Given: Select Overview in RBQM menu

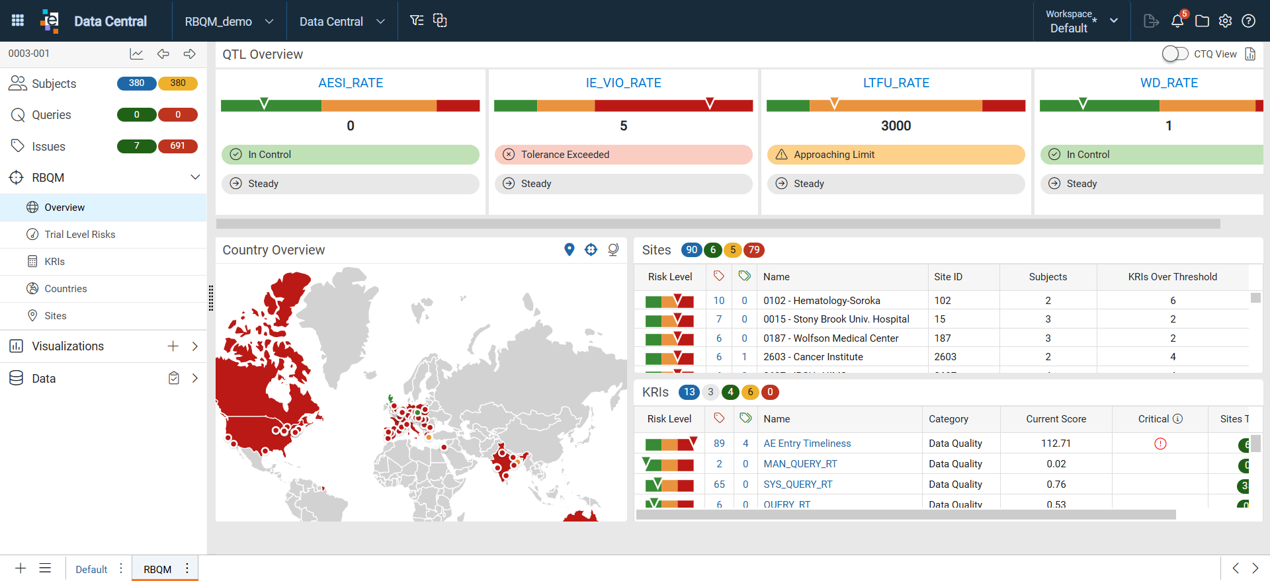Looking at the screenshot, I should (x=103, y=208).
